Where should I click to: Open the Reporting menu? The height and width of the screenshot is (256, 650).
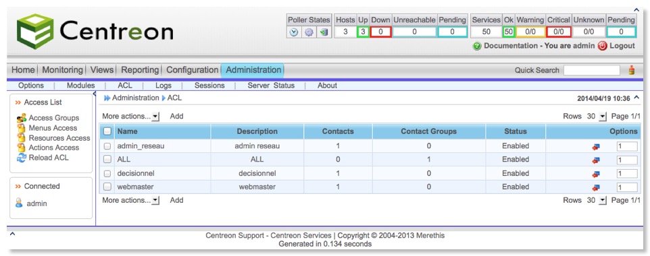[x=140, y=70]
